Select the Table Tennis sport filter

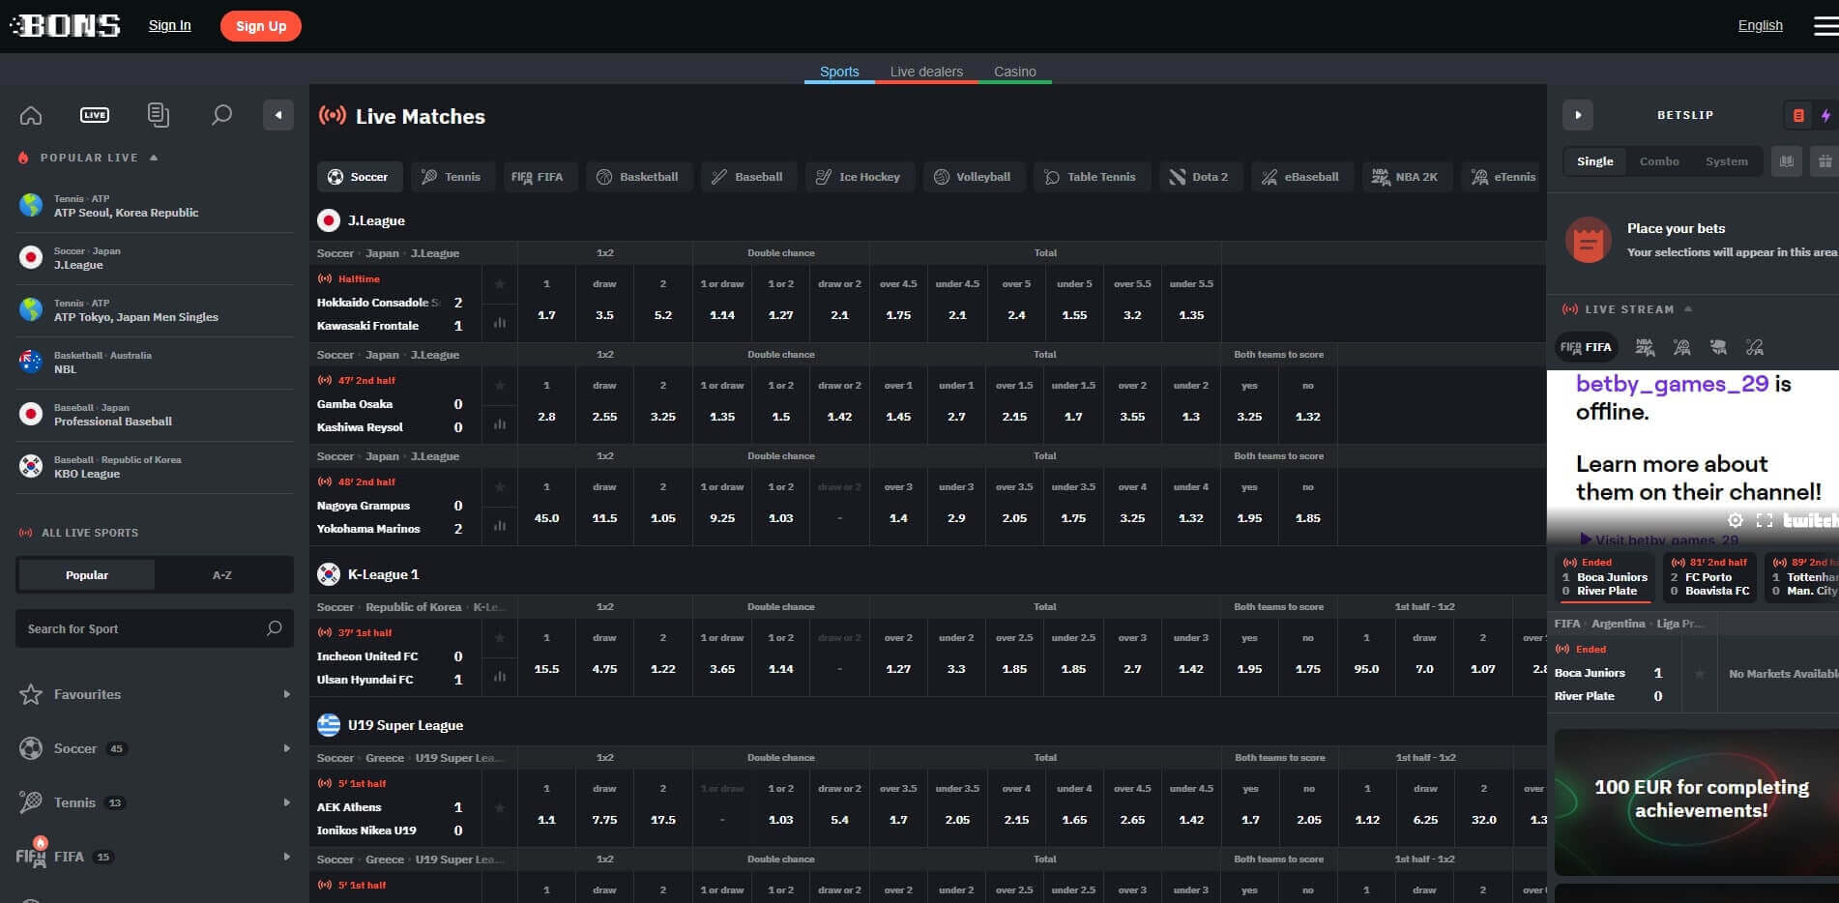pos(1091,177)
